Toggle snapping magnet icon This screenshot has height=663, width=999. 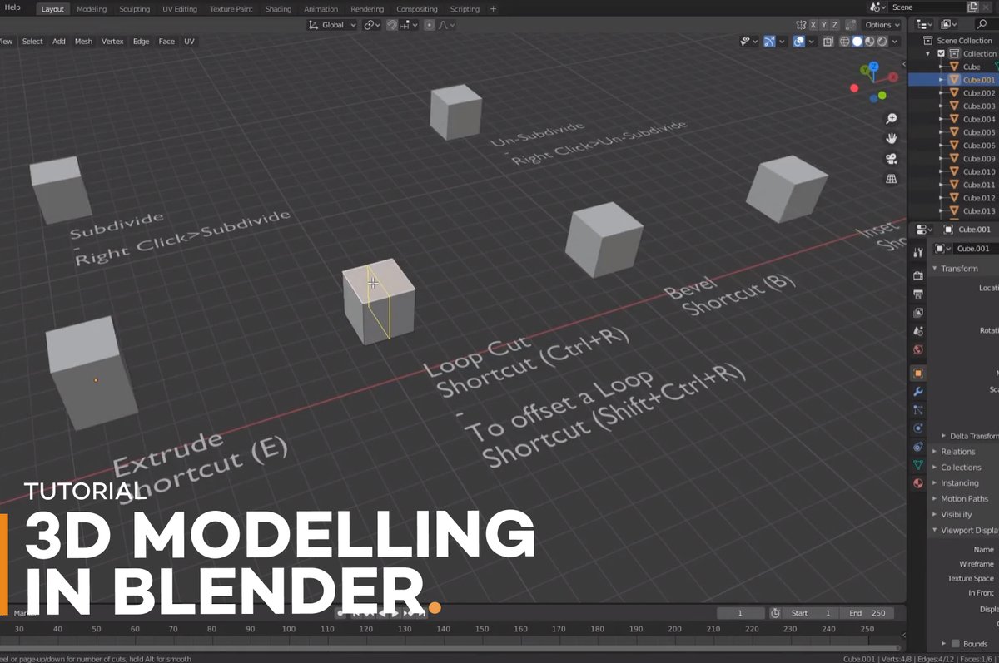tap(392, 25)
